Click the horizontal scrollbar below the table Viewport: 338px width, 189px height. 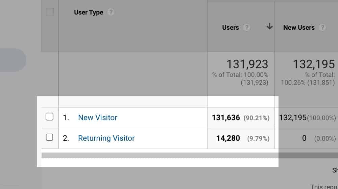190,156
